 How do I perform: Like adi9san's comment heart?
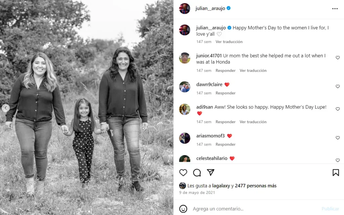[x=338, y=109]
